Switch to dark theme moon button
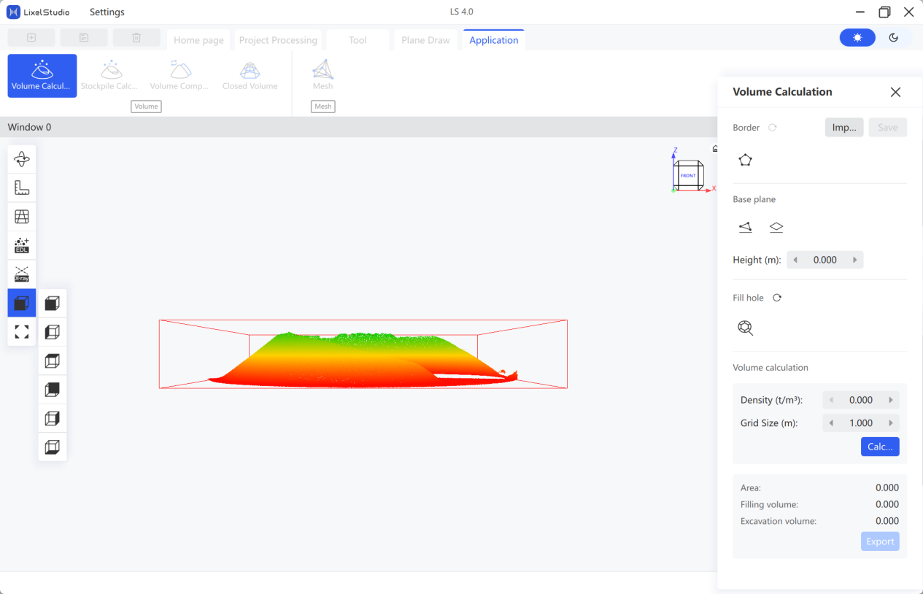The height and width of the screenshot is (594, 923). [x=893, y=38]
